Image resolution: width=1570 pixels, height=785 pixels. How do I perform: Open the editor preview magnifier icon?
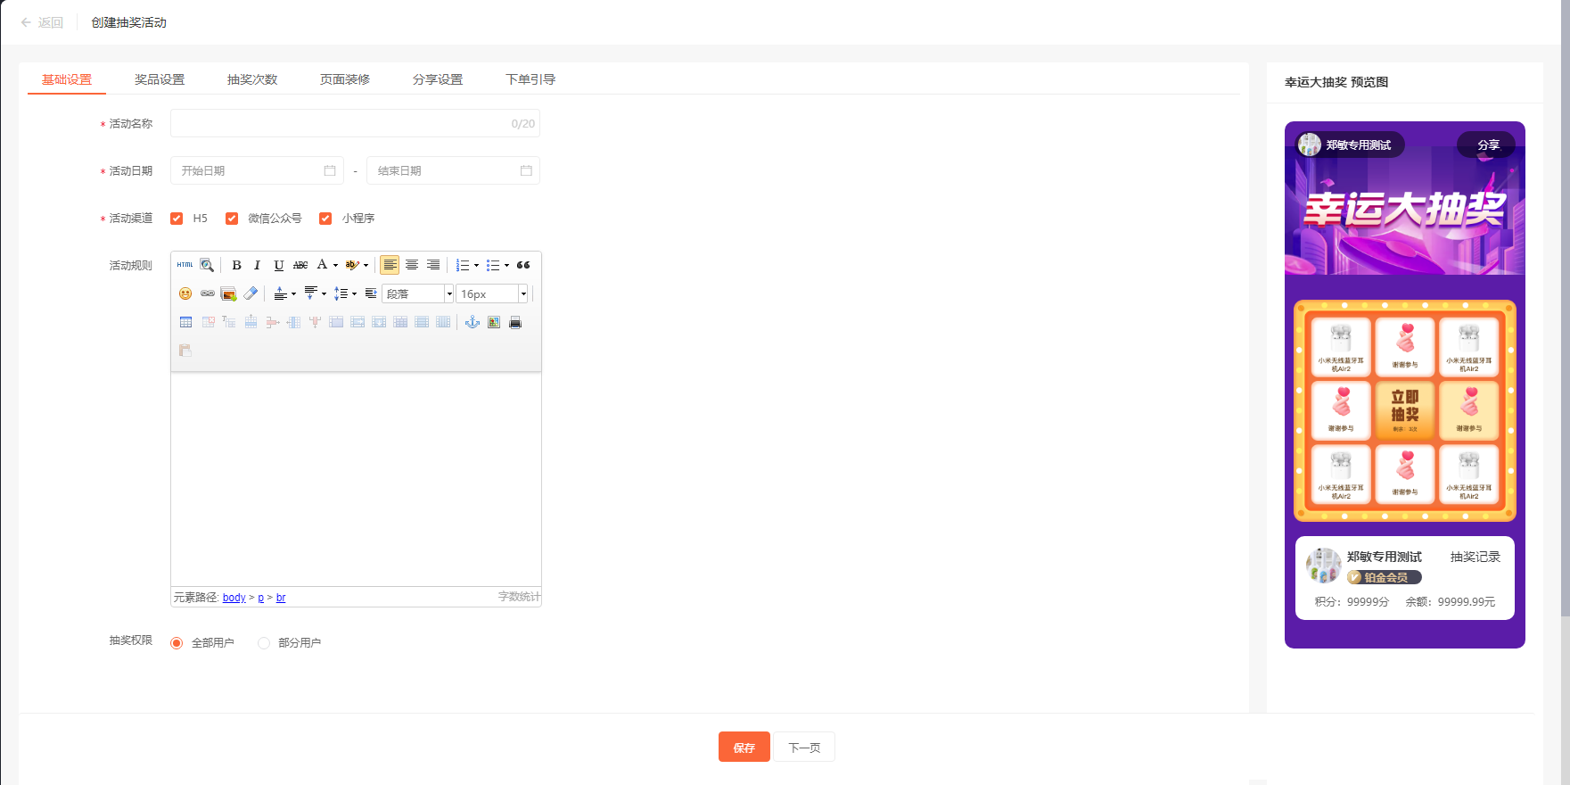(x=207, y=265)
